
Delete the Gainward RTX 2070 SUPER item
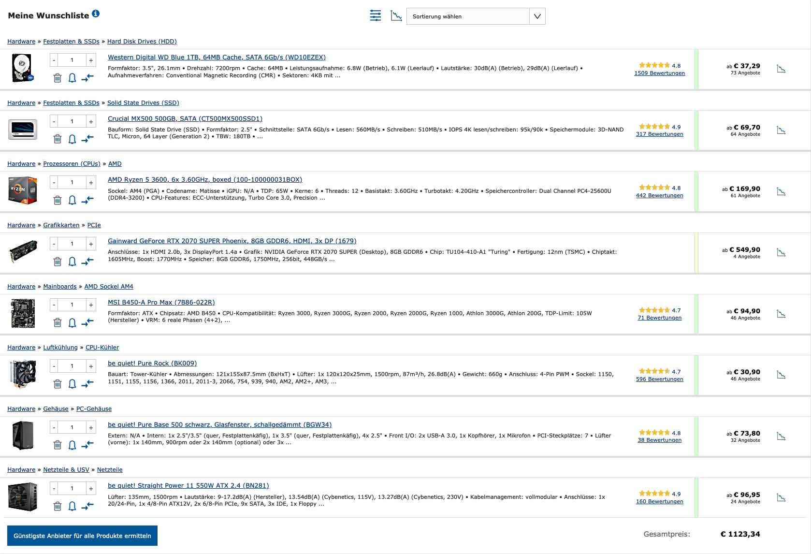coord(58,262)
